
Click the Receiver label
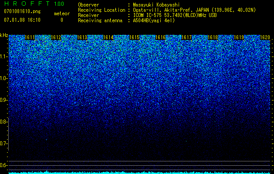point(88,15)
